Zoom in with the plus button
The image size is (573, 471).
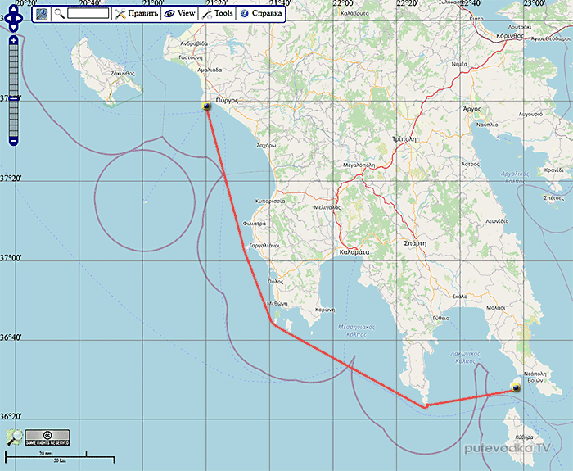click(x=14, y=41)
